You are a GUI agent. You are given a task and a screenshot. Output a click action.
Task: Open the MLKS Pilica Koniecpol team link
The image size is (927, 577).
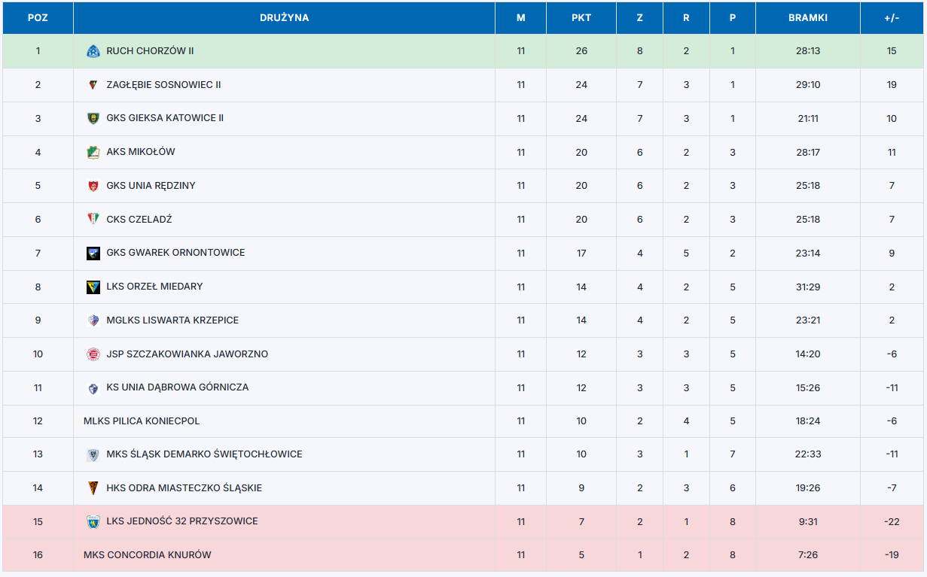point(142,421)
